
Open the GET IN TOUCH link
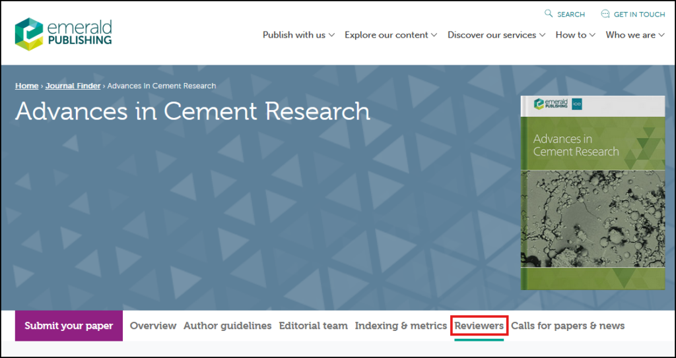tap(639, 15)
